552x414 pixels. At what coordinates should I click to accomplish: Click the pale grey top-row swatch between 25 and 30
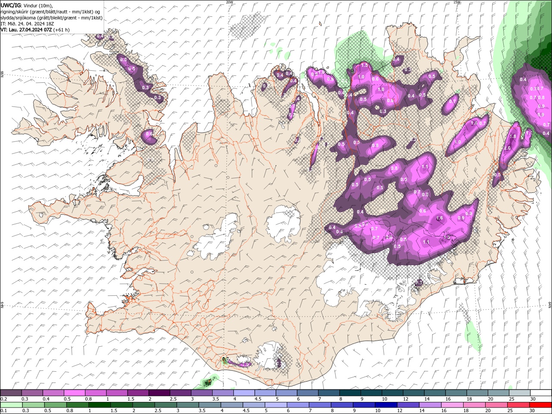[x=520, y=393]
